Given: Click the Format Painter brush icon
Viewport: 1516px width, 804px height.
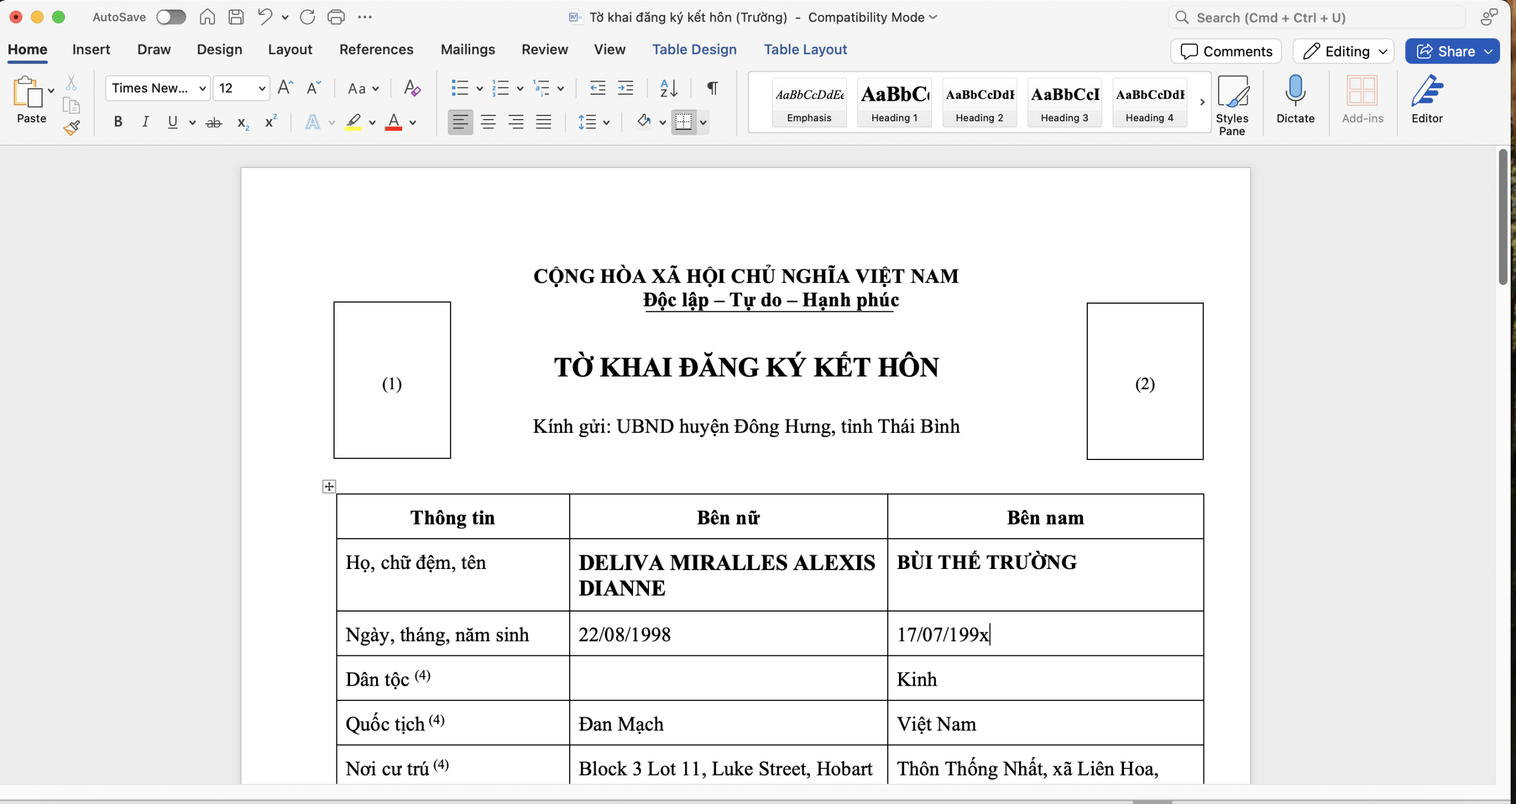Looking at the screenshot, I should [x=72, y=128].
